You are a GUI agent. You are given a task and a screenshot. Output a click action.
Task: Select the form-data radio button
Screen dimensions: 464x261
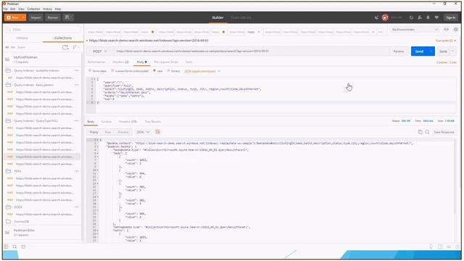pyautogui.click(x=90, y=71)
